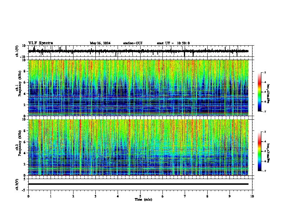Click ch.2 colorbar log(PSD) label

[269, 153]
